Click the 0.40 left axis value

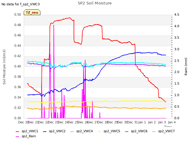click(x=18, y=67)
